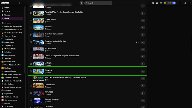Open the overlay window icon in top bar

[x=157, y=3]
